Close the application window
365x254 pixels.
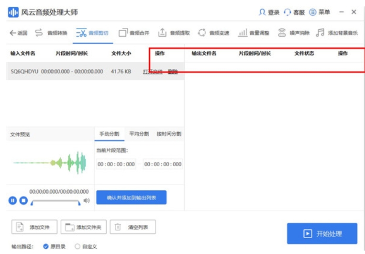click(x=354, y=12)
